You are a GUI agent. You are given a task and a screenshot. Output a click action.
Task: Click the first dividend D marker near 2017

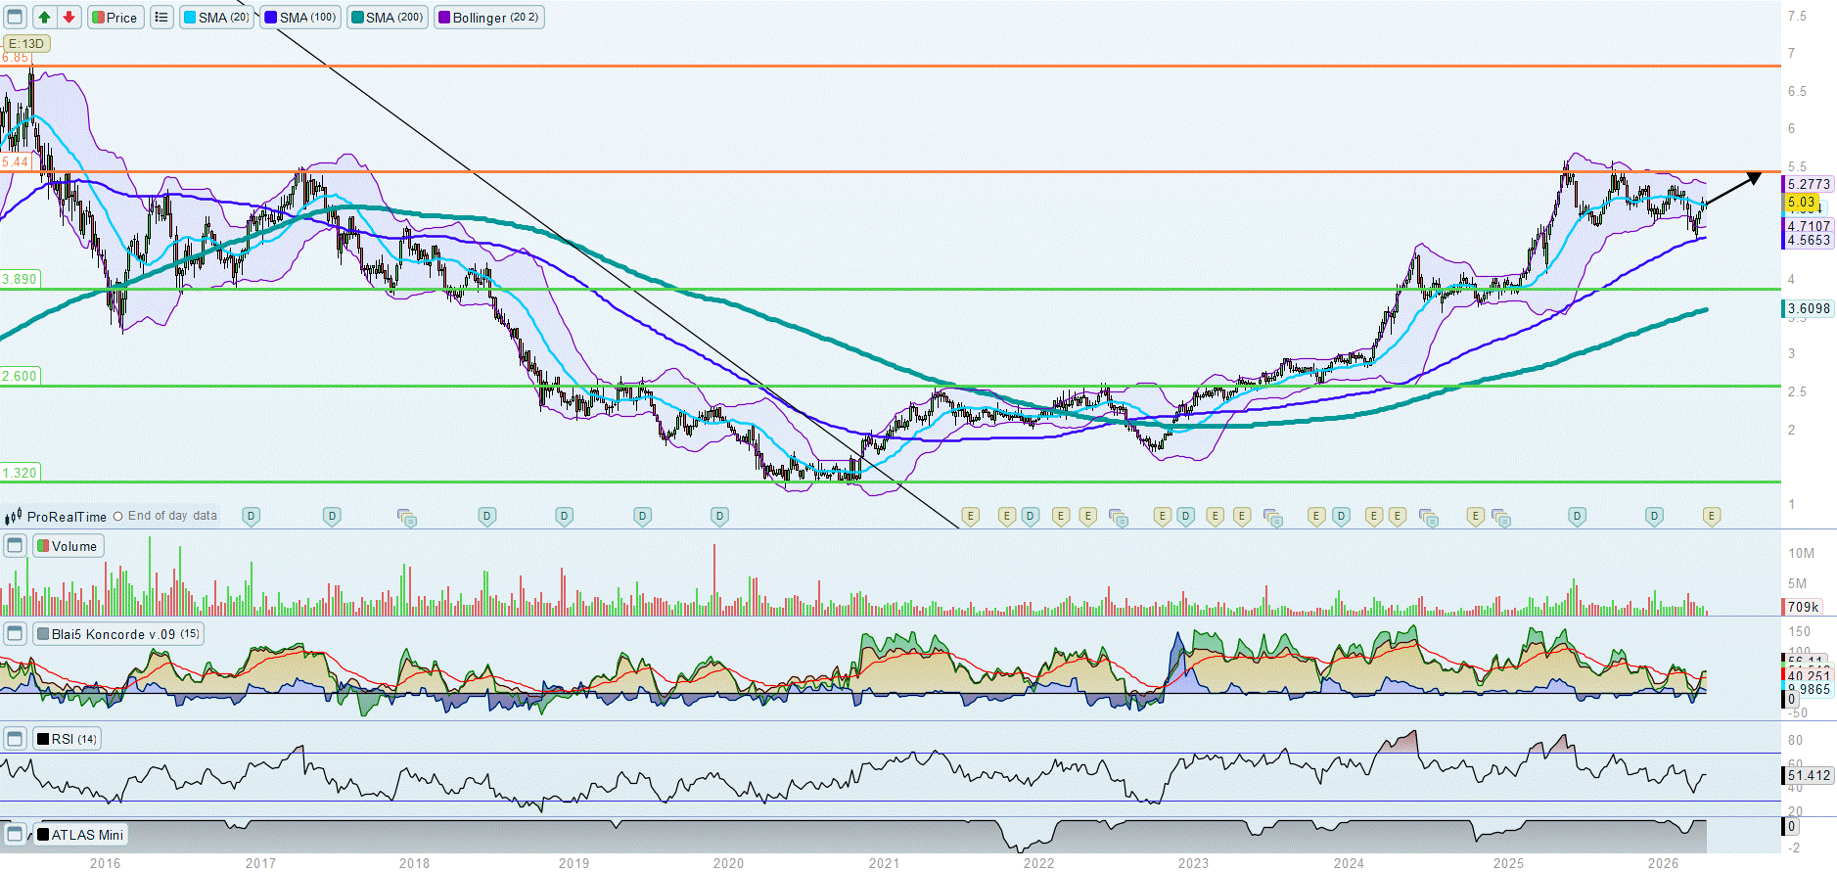pyautogui.click(x=251, y=516)
